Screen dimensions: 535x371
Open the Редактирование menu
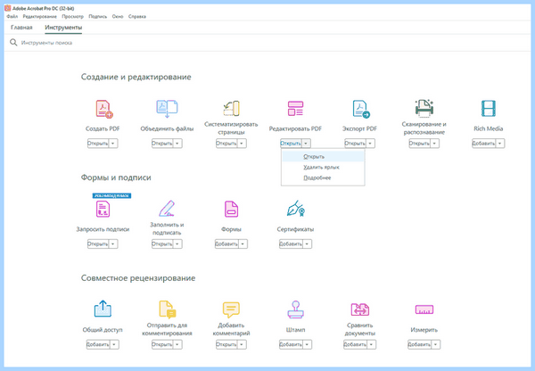[x=39, y=16]
